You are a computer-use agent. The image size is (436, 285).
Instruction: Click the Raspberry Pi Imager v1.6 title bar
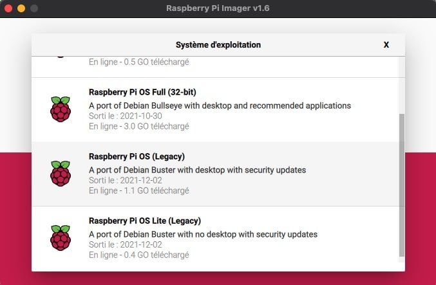point(218,8)
